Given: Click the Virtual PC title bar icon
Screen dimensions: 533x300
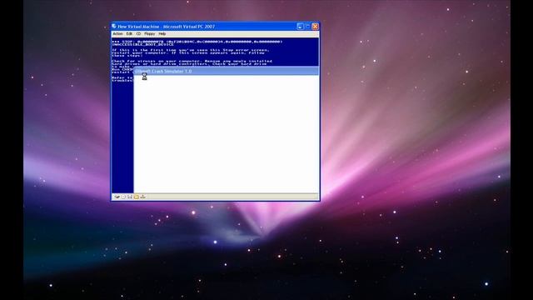Looking at the screenshot, I should tap(114, 26).
